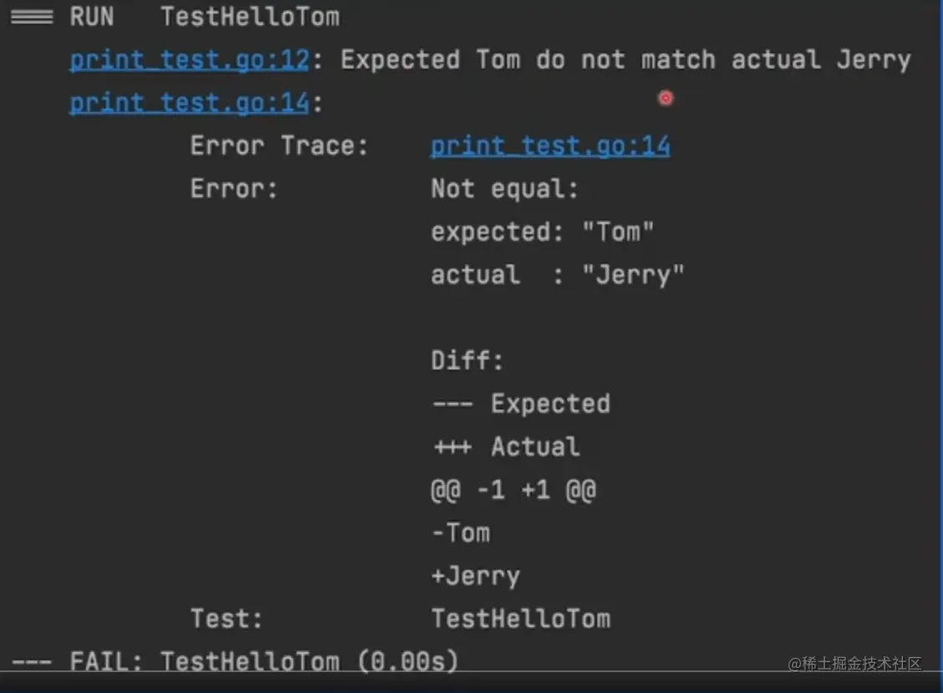Viewport: 943px width, 693px height.
Task: Click the "Diff:" heading
Action: pyautogui.click(x=467, y=361)
